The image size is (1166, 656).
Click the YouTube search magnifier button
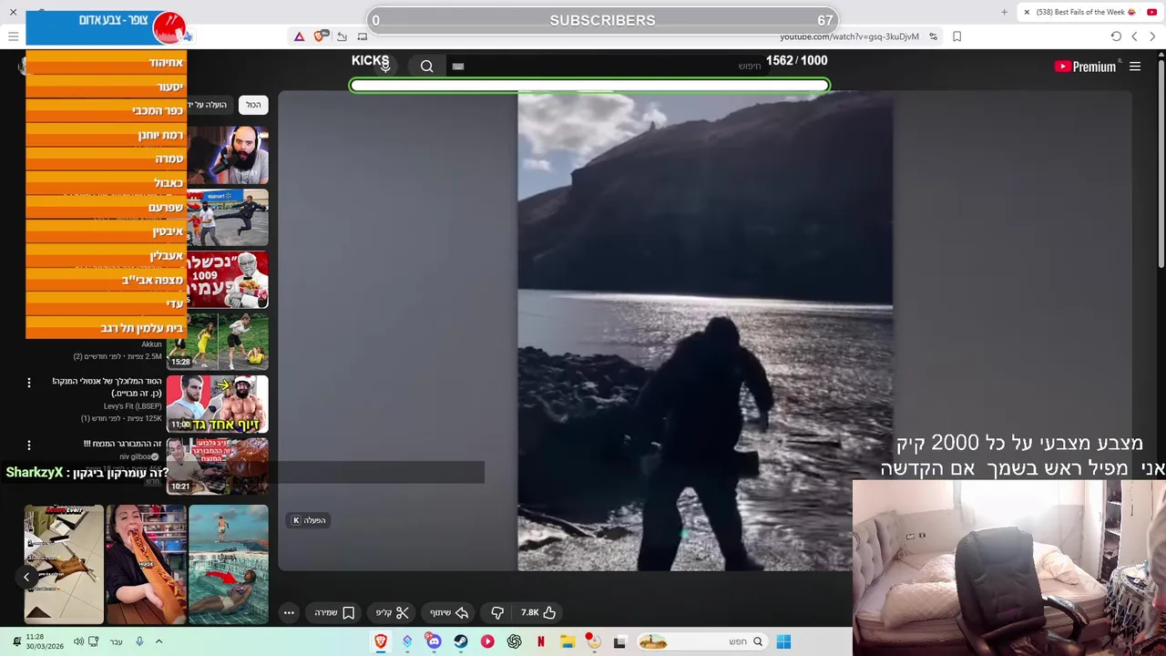point(426,66)
